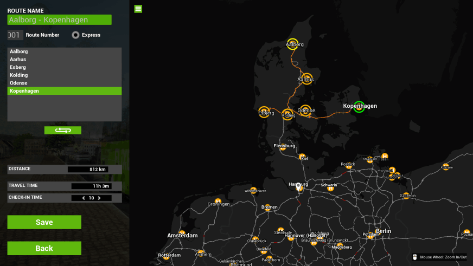Viewport: 473px width, 266px height.
Task: Click the Kiel bus stop marker
Action: tap(302, 157)
